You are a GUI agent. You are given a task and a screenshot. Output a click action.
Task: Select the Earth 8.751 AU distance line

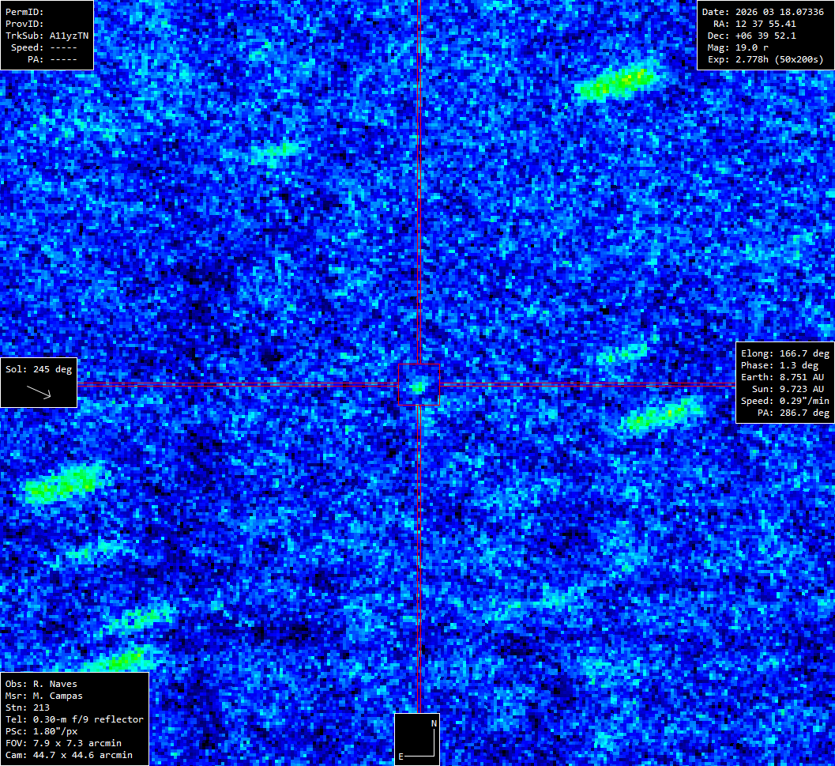click(x=785, y=377)
